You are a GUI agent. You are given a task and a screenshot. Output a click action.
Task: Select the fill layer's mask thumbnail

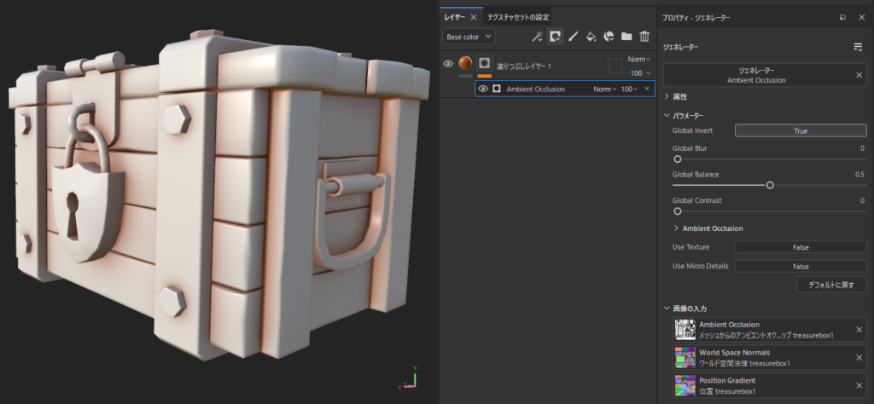tap(485, 64)
